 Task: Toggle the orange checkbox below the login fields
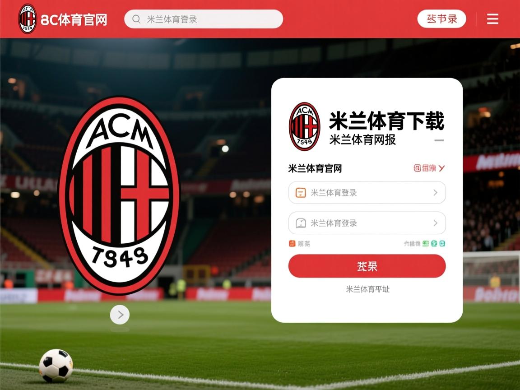[x=292, y=244]
